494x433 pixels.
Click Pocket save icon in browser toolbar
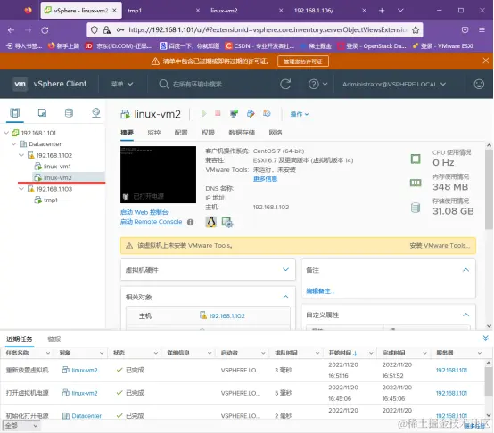(465, 30)
